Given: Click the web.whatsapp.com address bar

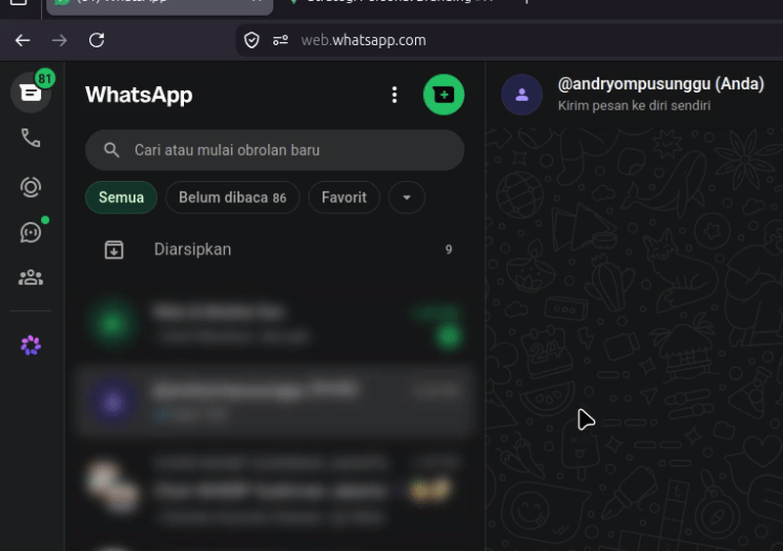Looking at the screenshot, I should tap(509, 40).
